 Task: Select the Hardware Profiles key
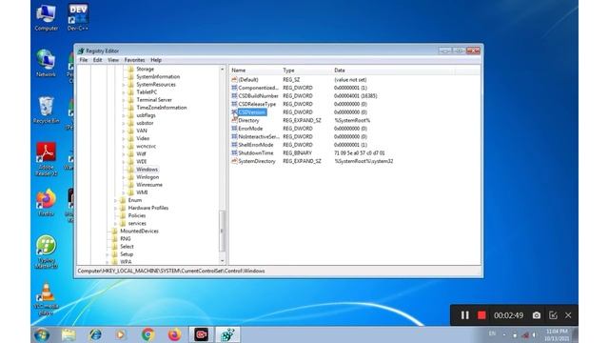(x=148, y=208)
